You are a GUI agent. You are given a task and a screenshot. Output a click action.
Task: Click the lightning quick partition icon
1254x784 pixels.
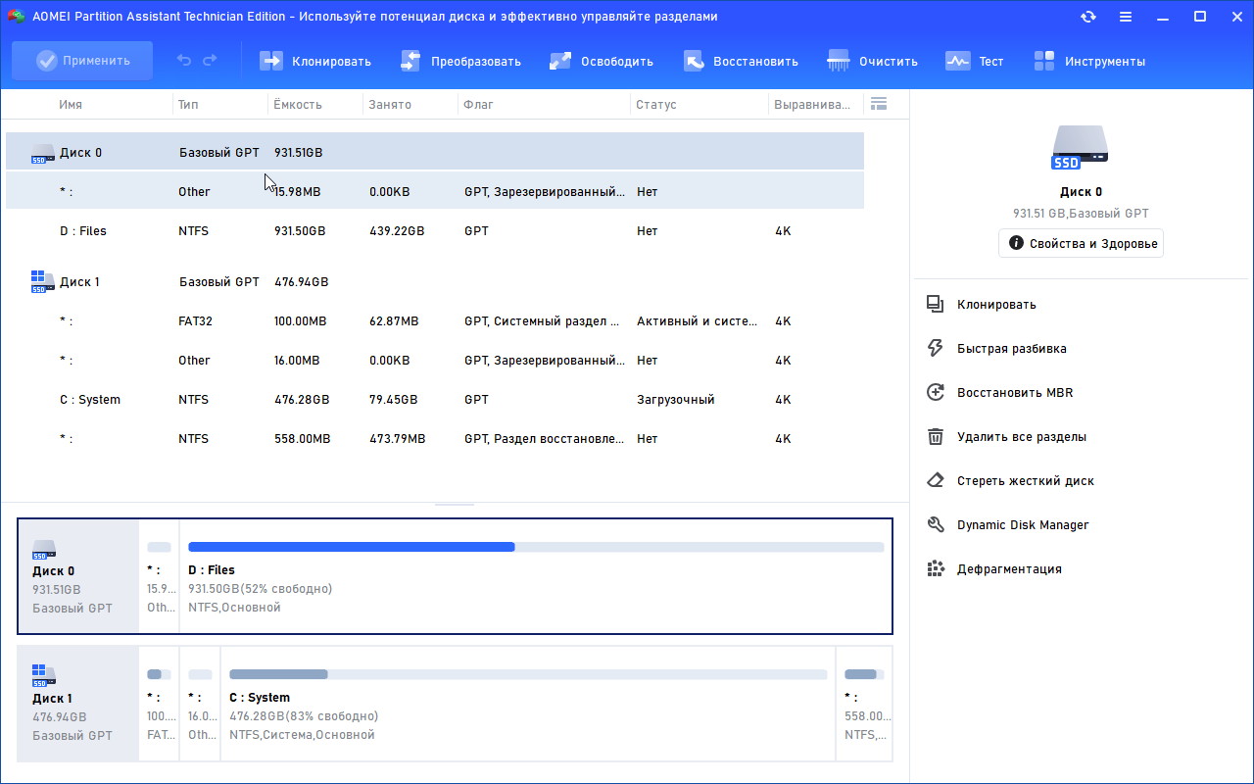(x=936, y=348)
